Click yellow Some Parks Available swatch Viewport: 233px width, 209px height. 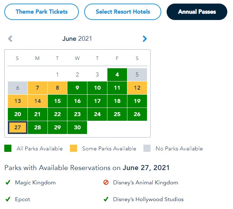(73, 148)
